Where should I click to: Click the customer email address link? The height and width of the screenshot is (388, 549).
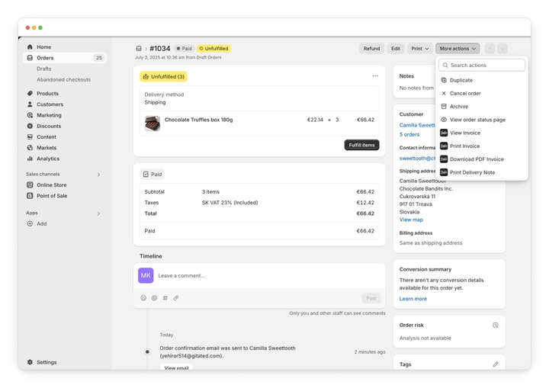[417, 159]
